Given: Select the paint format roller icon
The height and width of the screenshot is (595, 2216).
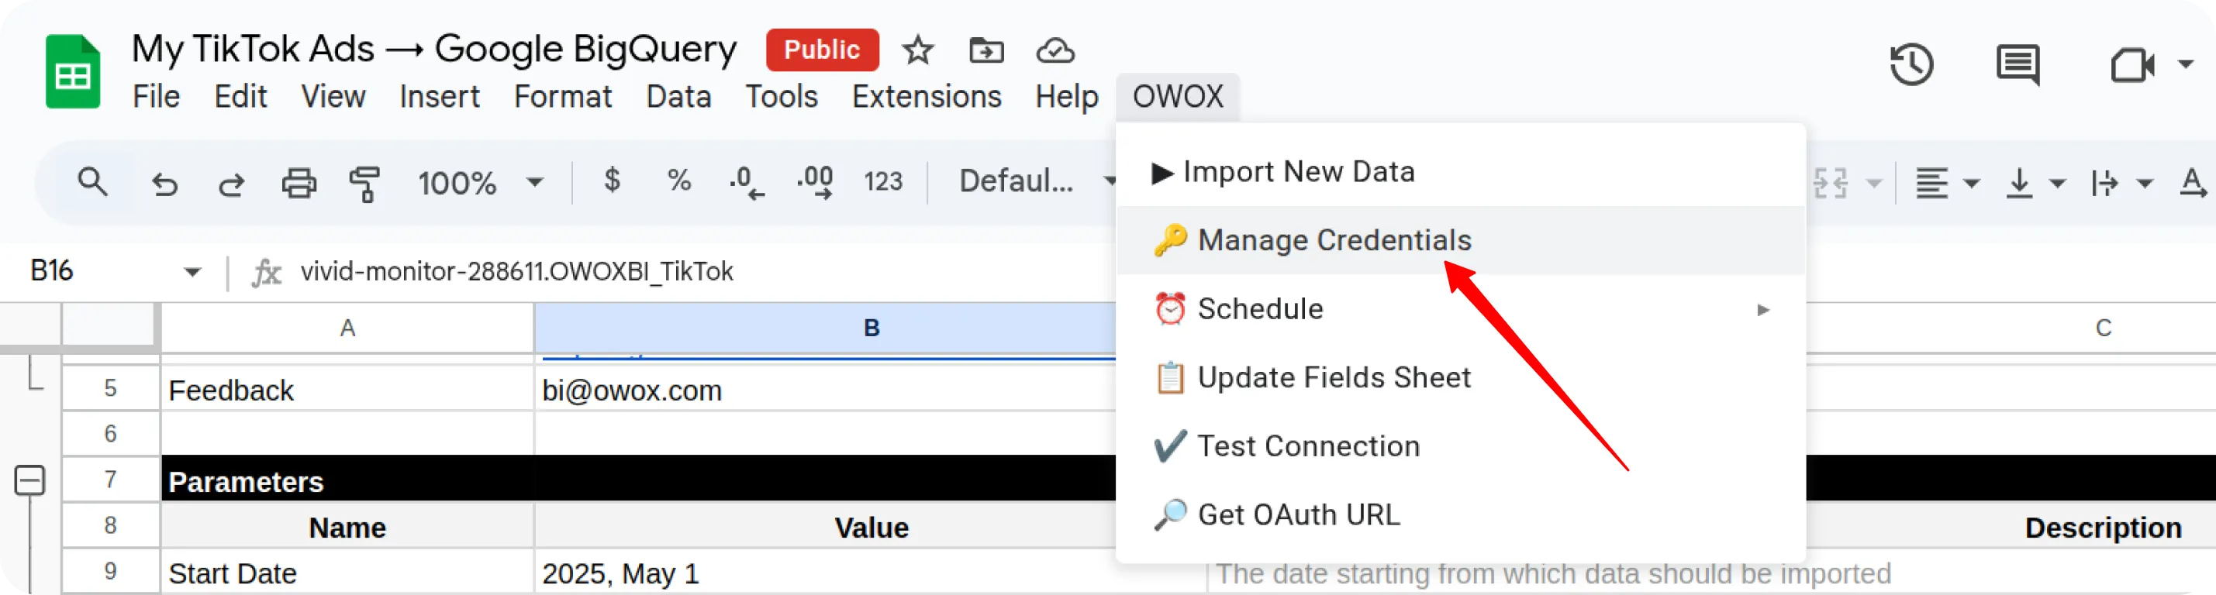Looking at the screenshot, I should [364, 183].
